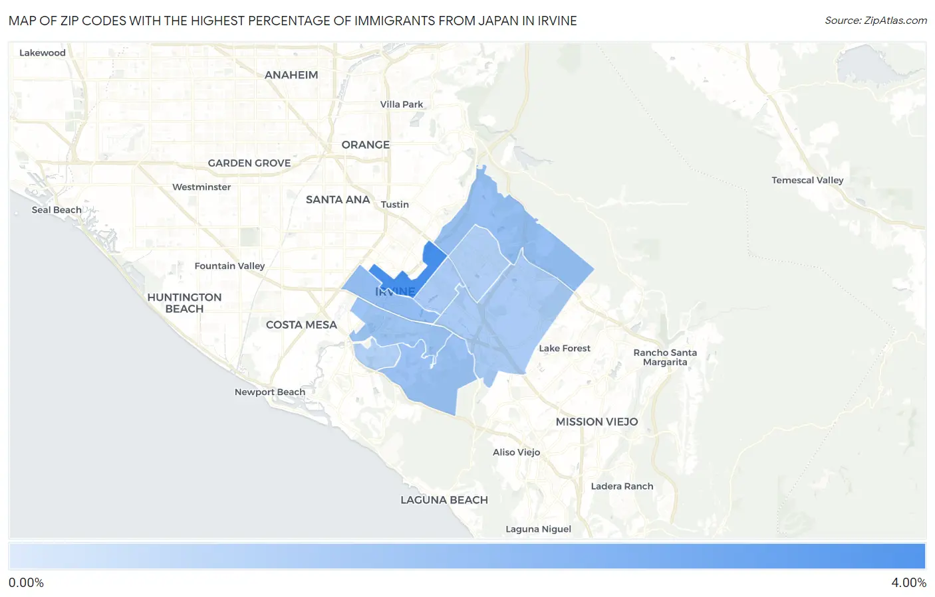Click the Aliso Viejo label

[x=517, y=452]
